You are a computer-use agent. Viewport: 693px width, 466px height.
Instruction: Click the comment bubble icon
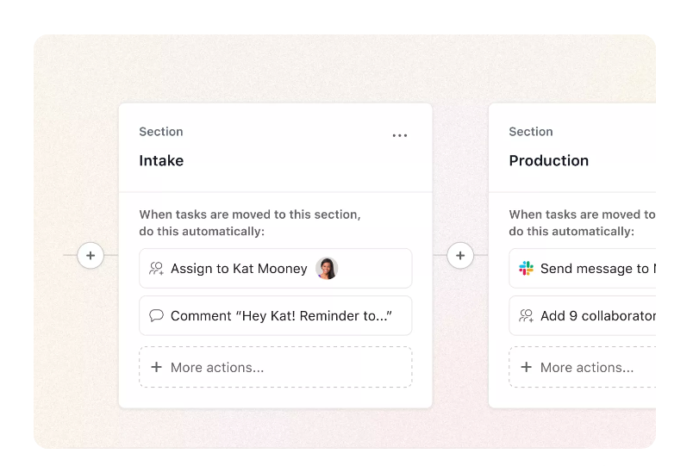pos(156,316)
